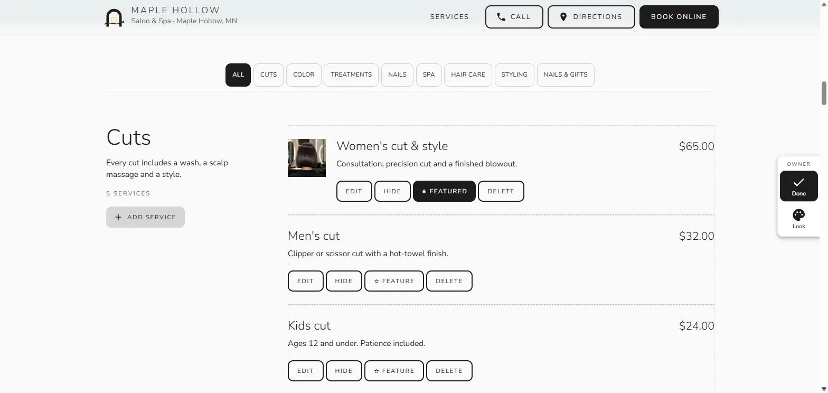Switch to the Color tab
The height and width of the screenshot is (393, 828).
[304, 74]
